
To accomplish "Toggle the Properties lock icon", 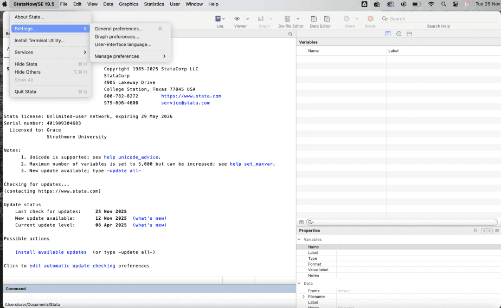I will point(475,231).
